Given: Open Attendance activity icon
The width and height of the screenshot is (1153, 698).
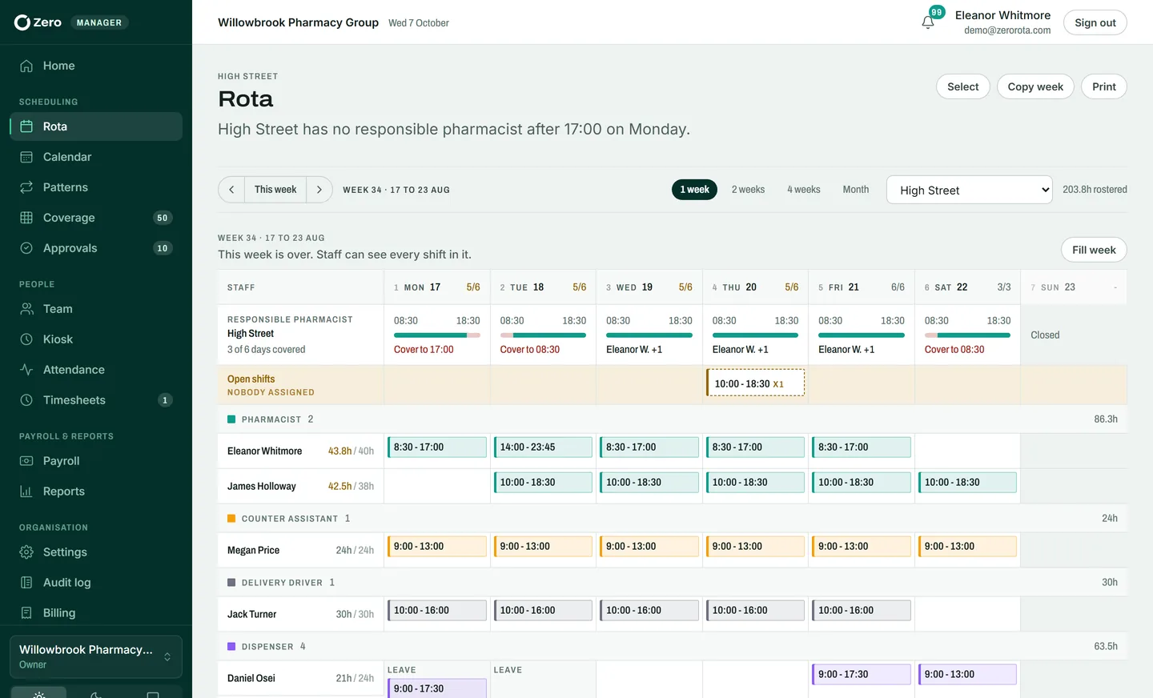Looking at the screenshot, I should tap(26, 370).
